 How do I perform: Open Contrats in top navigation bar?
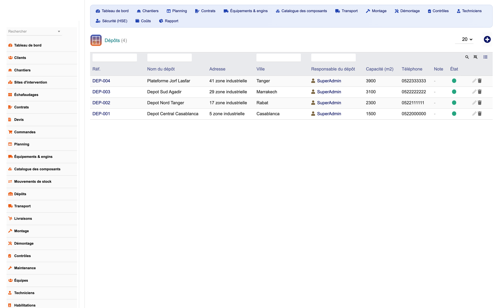point(205,11)
